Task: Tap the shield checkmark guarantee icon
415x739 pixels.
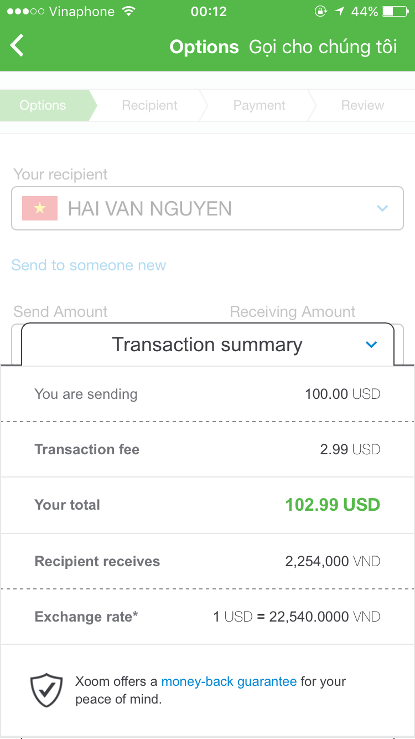Action: point(46,690)
